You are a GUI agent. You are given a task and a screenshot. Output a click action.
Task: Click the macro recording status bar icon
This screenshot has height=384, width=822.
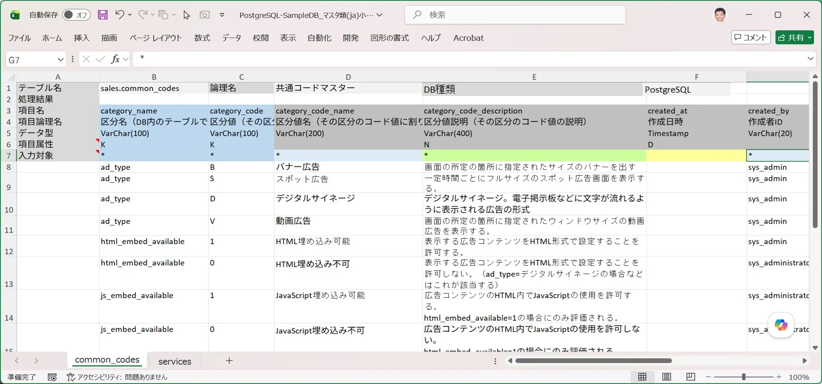52,377
